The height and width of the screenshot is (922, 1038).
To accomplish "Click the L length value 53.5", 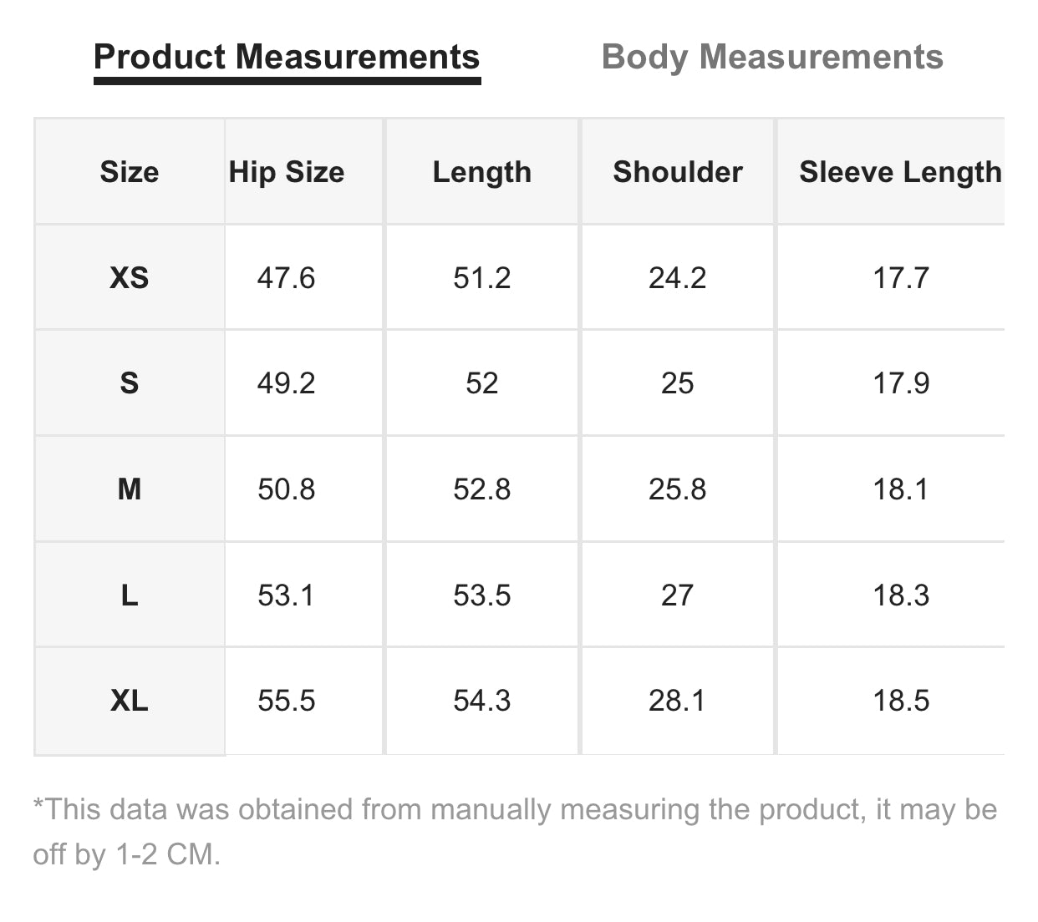I will (x=482, y=595).
